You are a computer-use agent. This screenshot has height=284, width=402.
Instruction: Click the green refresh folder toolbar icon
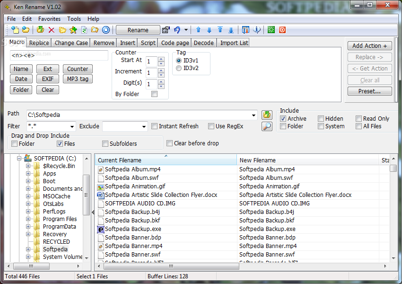click(x=40, y=30)
